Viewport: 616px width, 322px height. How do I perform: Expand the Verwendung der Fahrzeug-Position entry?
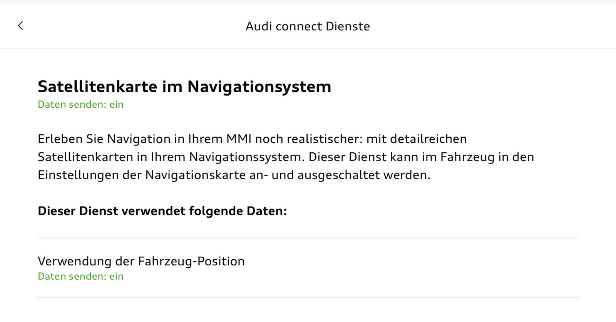point(141,261)
